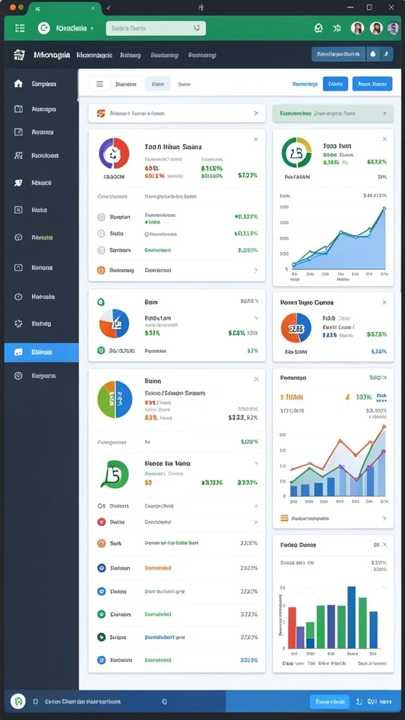Image resolution: width=405 pixels, height=720 pixels.
Task: Click the orange and blue pie in right column
Action: point(296,328)
